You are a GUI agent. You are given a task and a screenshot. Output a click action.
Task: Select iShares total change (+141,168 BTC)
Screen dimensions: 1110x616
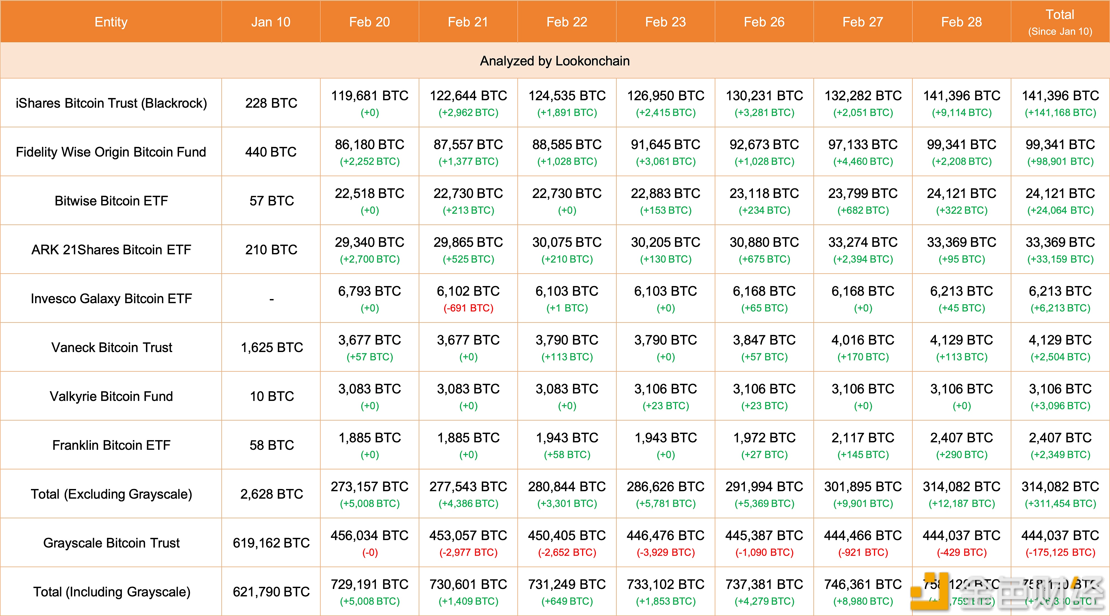1061,113
